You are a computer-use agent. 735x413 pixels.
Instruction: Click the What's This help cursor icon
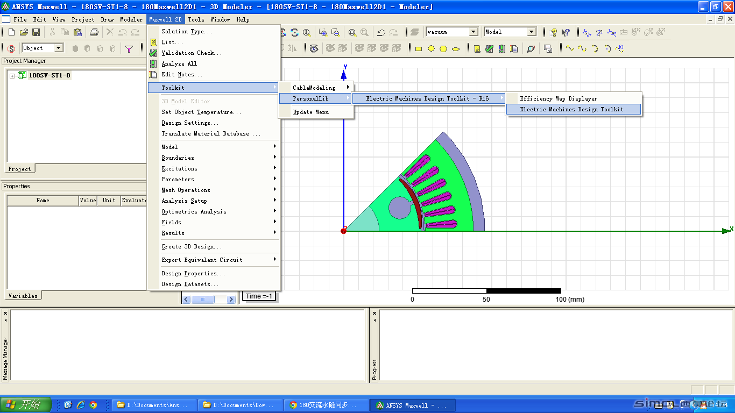[566, 32]
